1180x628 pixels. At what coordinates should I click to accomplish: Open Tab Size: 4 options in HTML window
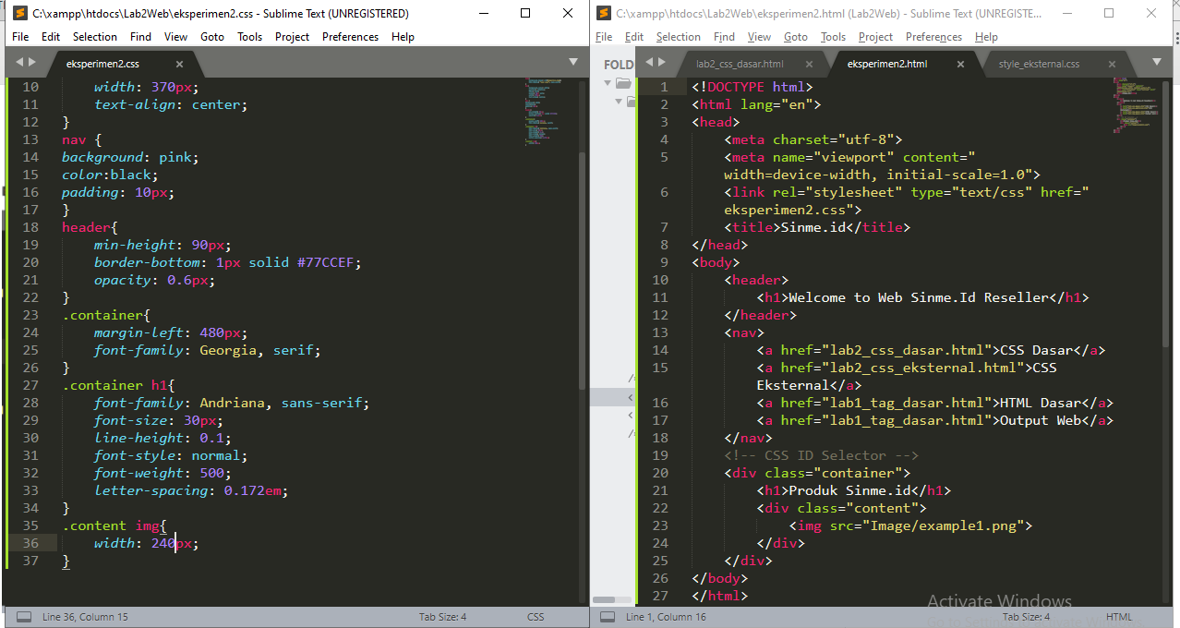1026,617
